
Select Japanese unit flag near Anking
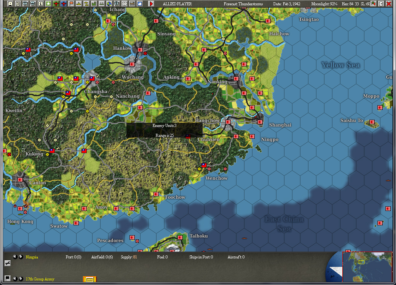tap(188, 79)
